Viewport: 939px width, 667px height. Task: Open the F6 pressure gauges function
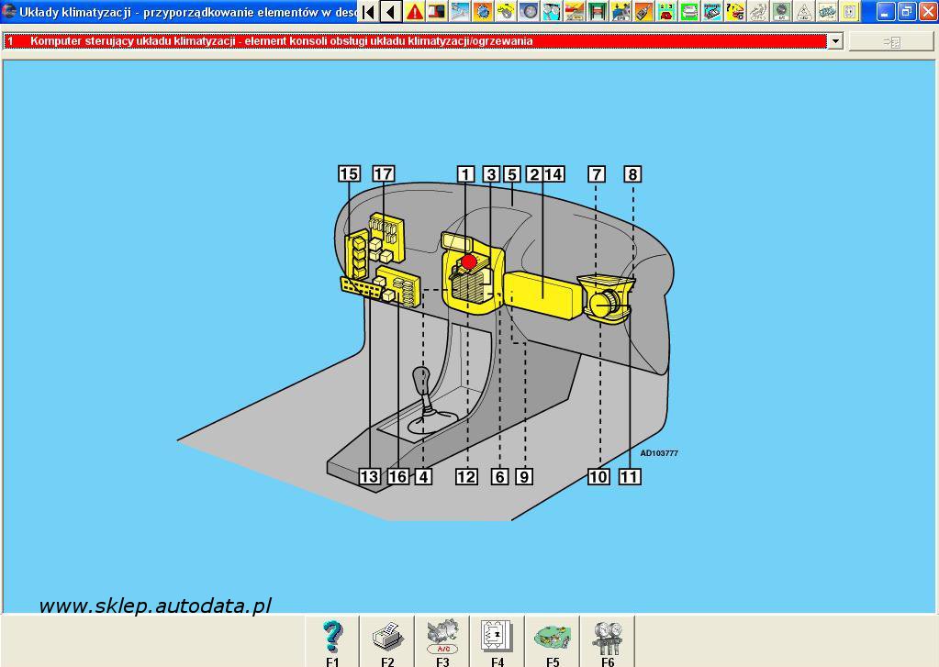[608, 641]
